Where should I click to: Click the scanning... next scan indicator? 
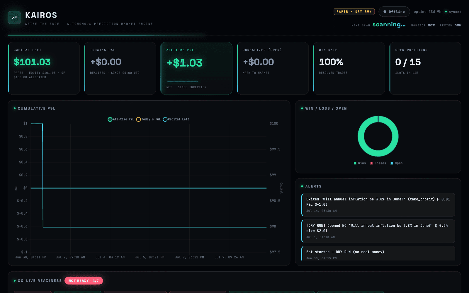coord(389,25)
